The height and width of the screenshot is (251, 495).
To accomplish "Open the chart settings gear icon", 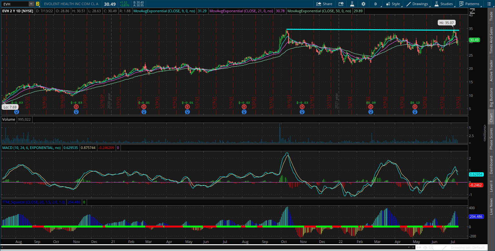I will point(364,4).
